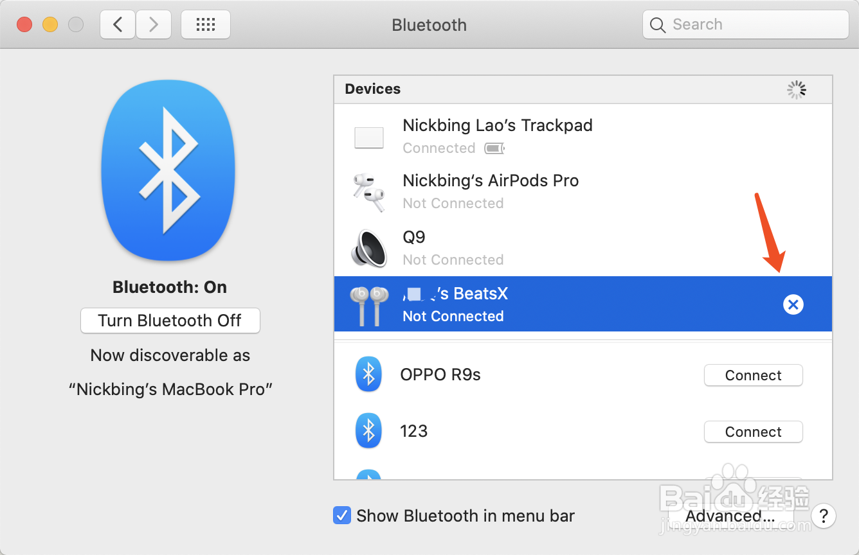Click the Bluetooth logo icon

[x=168, y=170]
